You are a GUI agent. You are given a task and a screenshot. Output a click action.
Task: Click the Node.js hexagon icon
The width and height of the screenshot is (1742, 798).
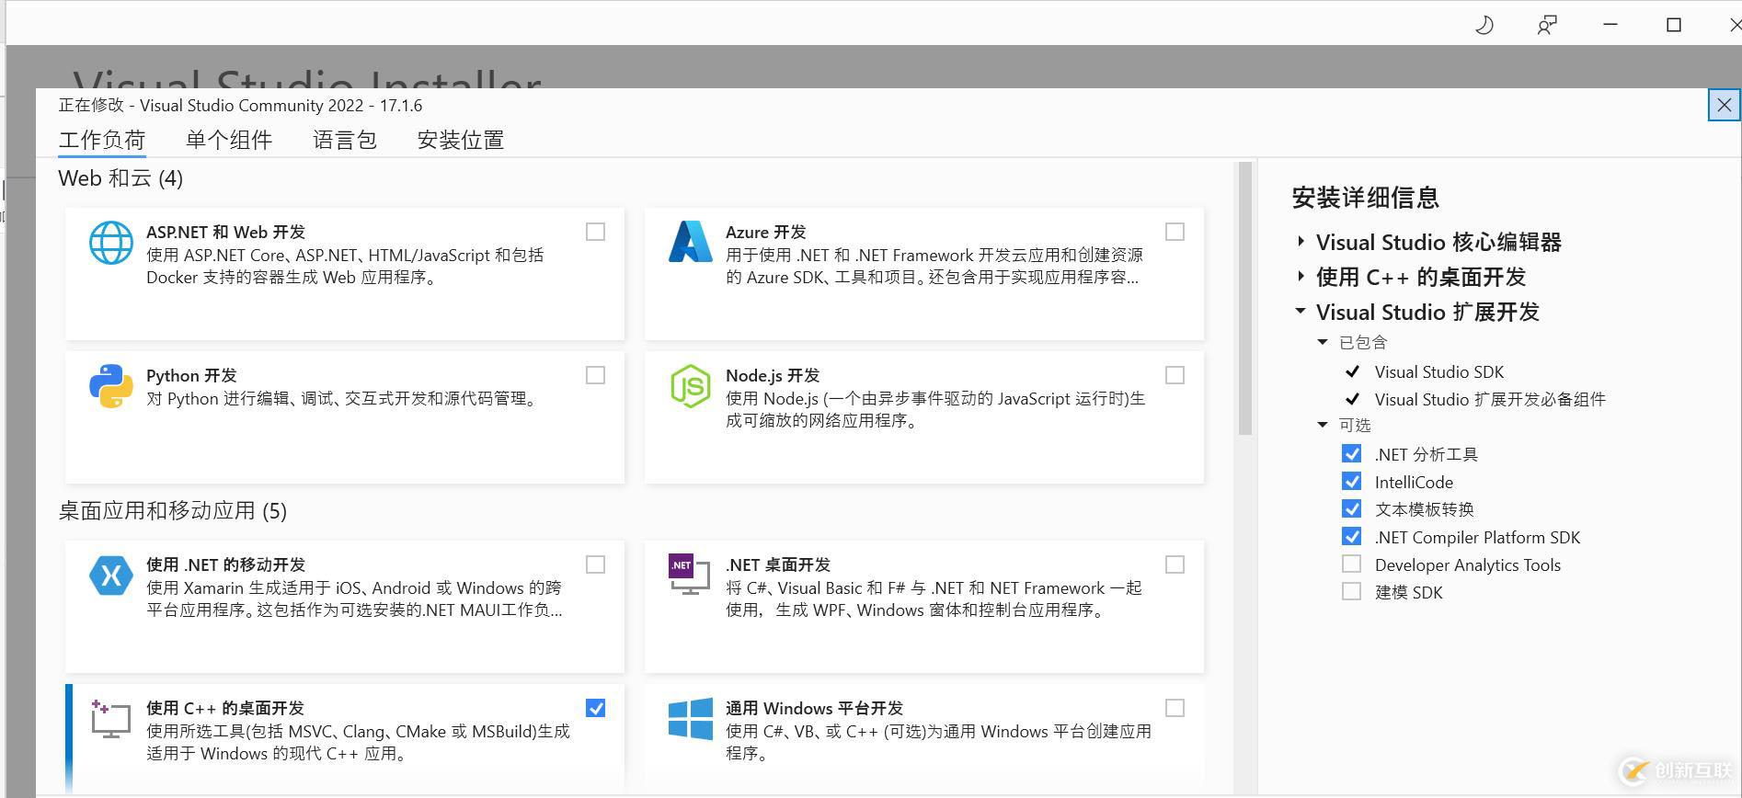click(x=690, y=386)
